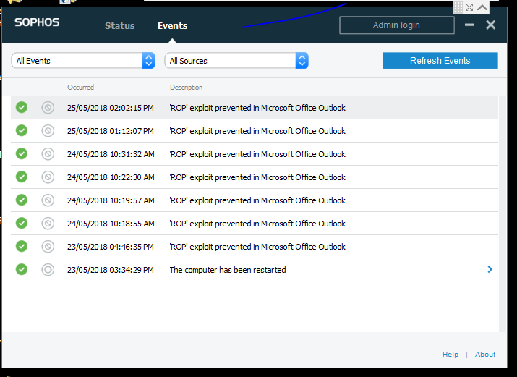Click blocked-source icon for 25/05/2018 02:02:15 PM event
This screenshot has height=377, width=517.
coord(48,108)
